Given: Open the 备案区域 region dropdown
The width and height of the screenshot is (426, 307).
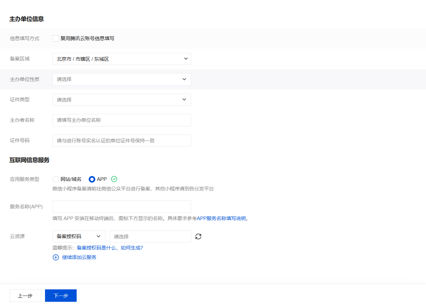Looking at the screenshot, I should 122,59.
